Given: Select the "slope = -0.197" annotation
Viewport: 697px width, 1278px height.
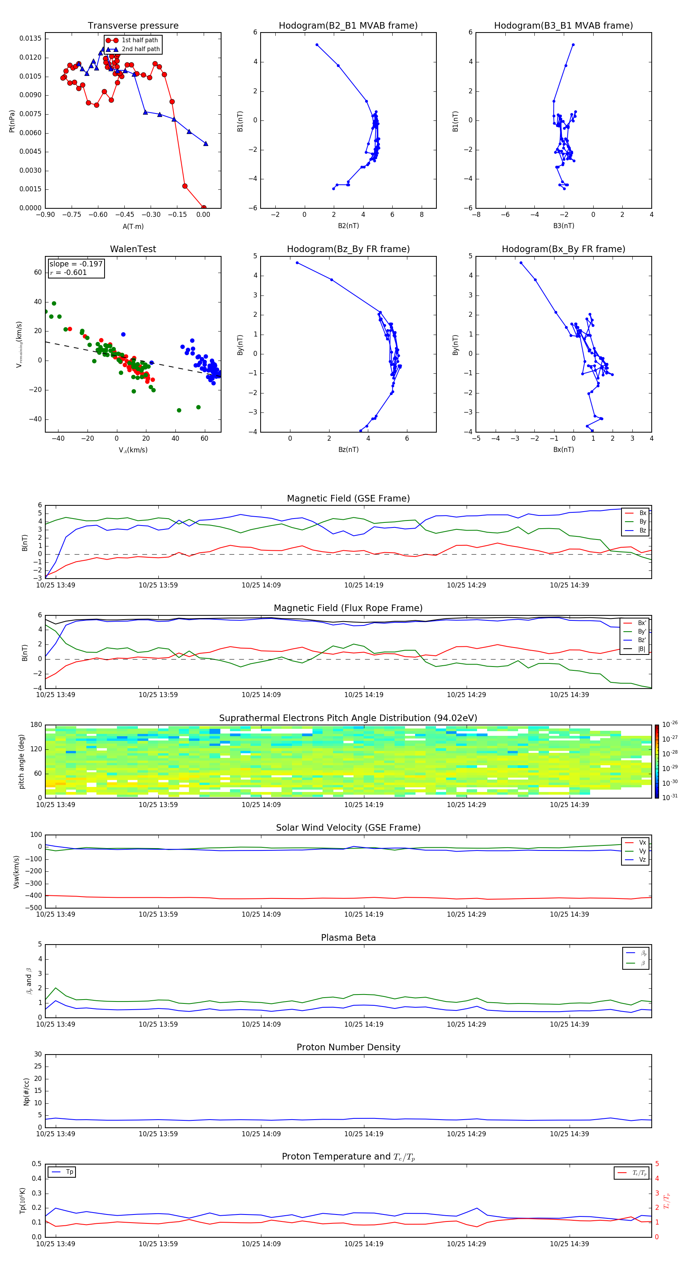Looking at the screenshot, I should pyautogui.click(x=76, y=264).
